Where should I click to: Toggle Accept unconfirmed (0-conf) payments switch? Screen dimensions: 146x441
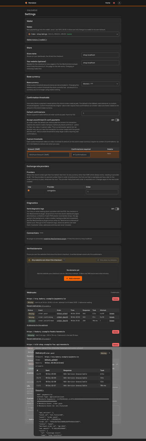117,120
